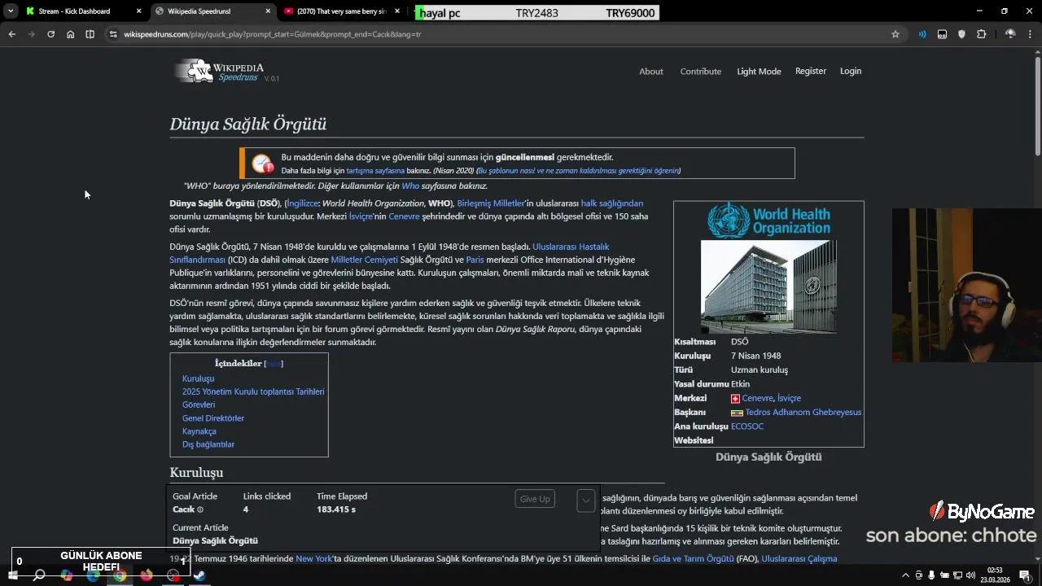Open the Windows Start menu
Image resolution: width=1042 pixels, height=586 pixels.
click(12, 575)
